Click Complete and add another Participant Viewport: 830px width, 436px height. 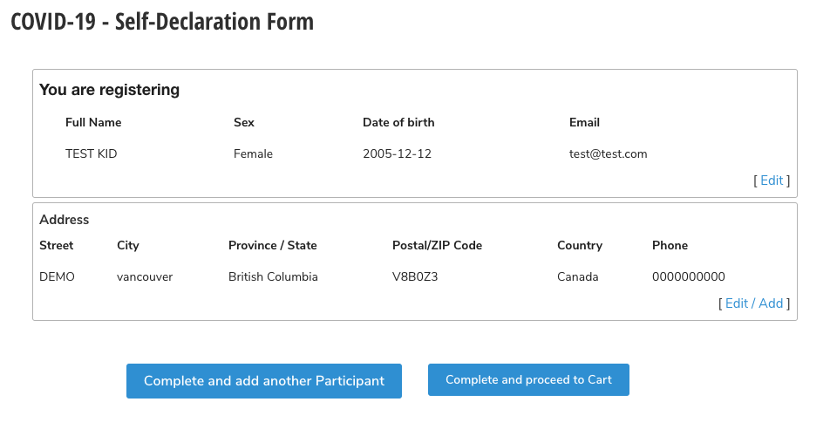(263, 381)
